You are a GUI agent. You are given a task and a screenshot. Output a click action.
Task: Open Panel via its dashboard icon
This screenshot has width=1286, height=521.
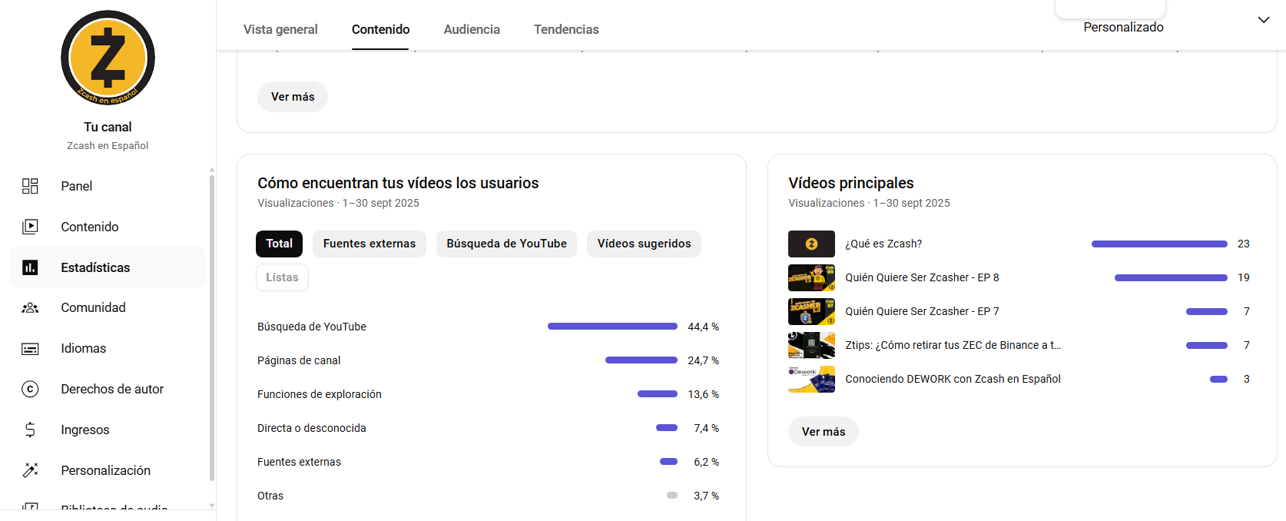coord(30,186)
